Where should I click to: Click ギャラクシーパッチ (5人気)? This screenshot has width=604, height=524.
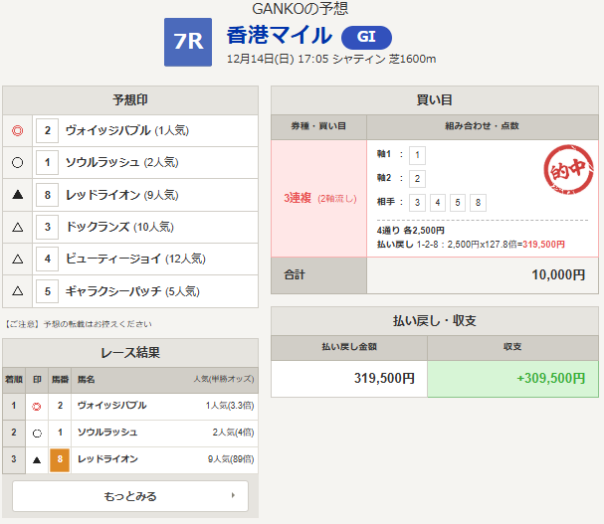132,291
